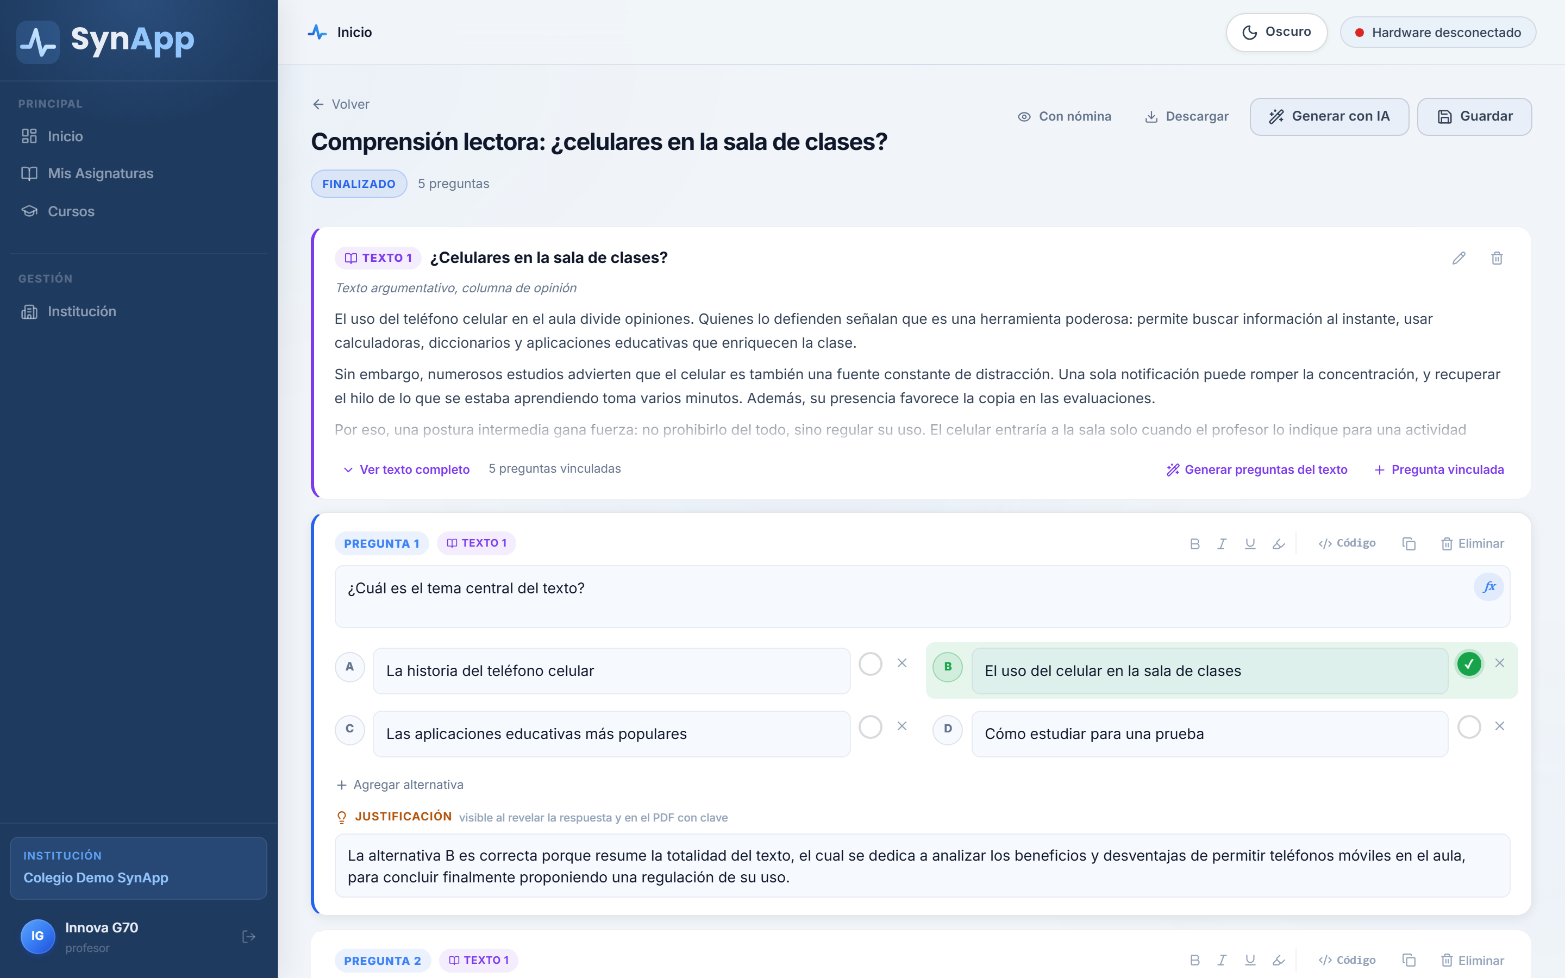Remove alternative C with the X
This screenshot has width=1565, height=978.
[902, 726]
